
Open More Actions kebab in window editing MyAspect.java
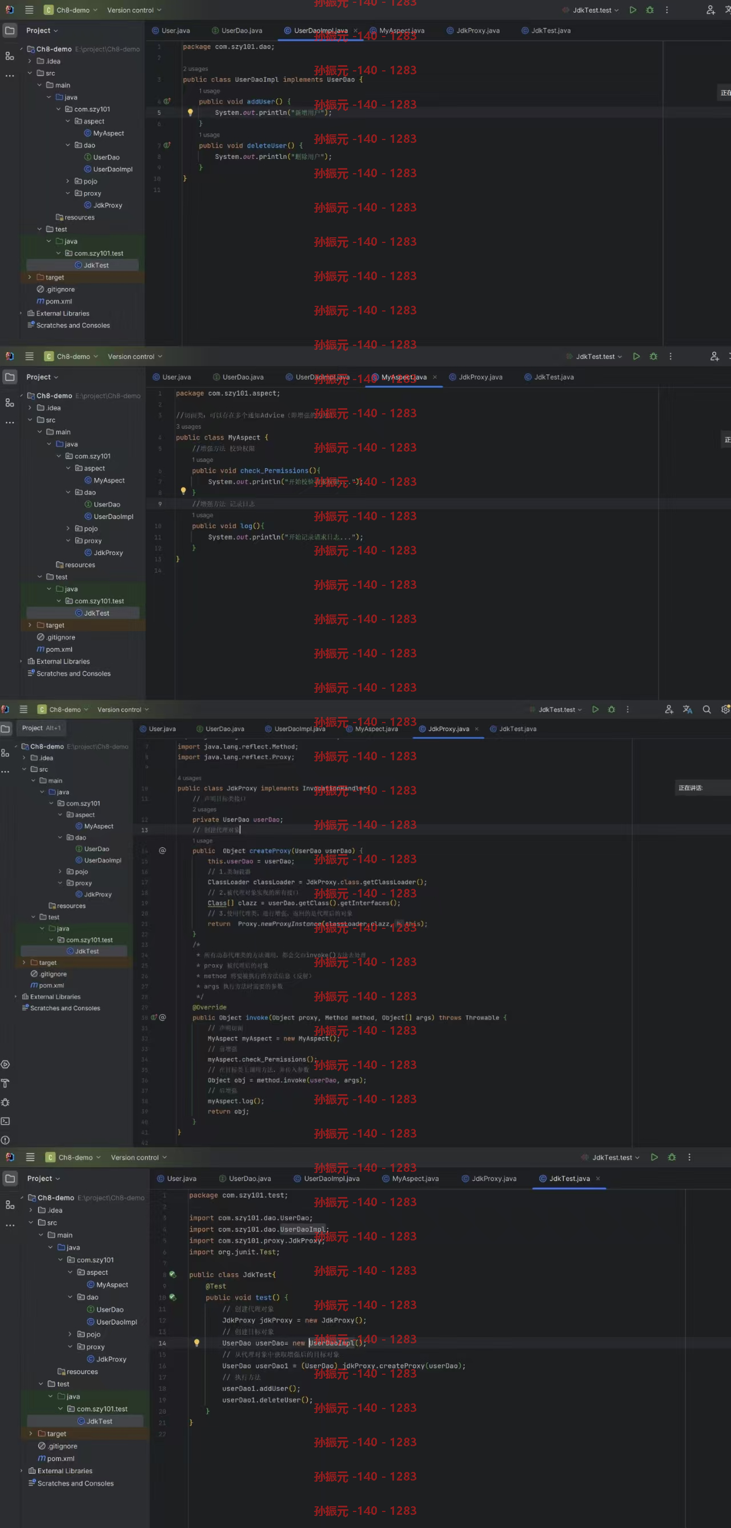[670, 357]
